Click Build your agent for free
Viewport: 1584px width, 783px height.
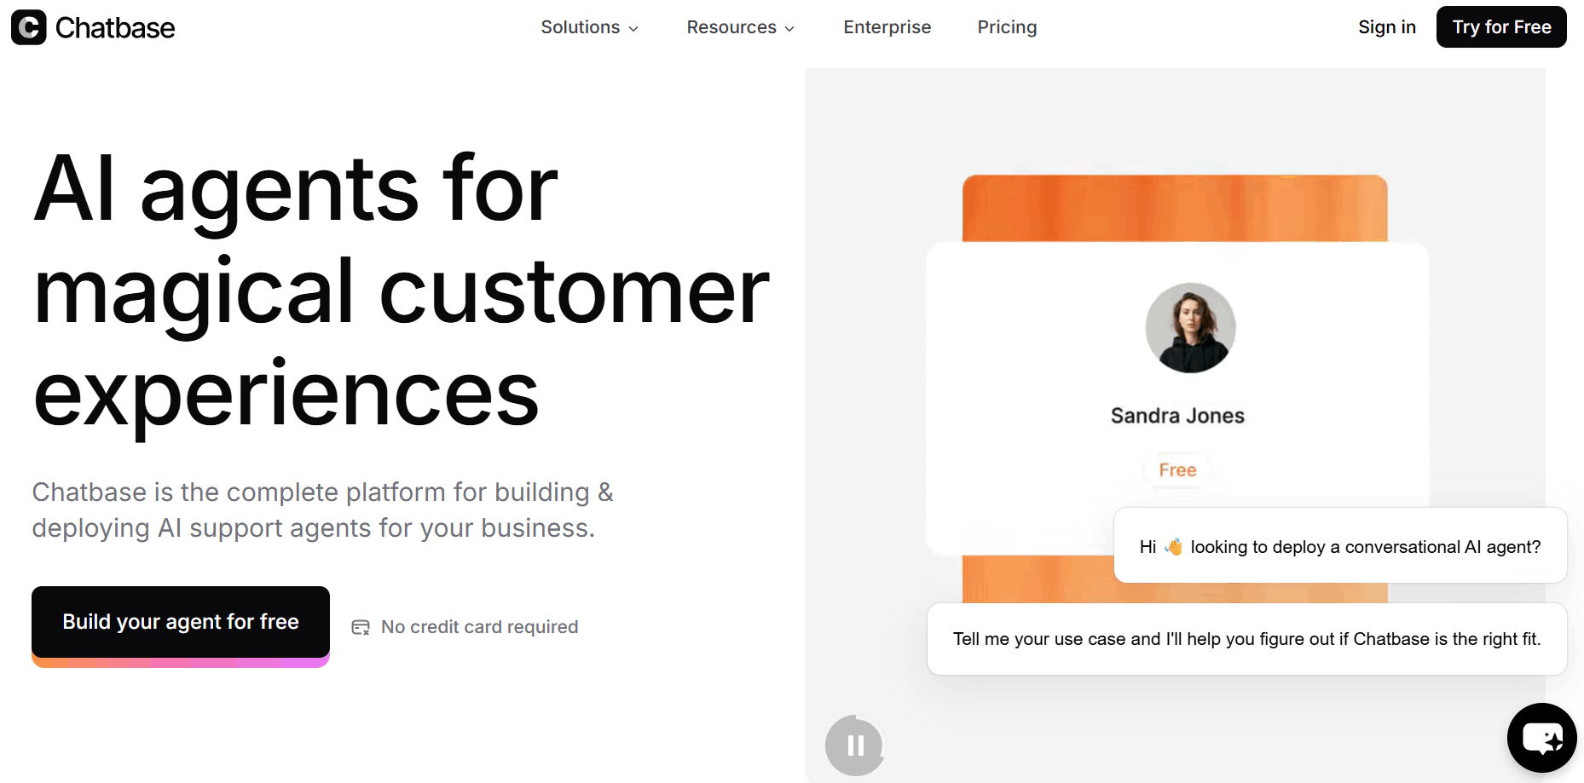pos(180,621)
